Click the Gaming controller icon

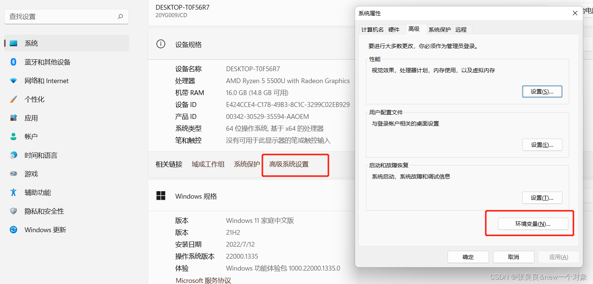(x=13, y=174)
